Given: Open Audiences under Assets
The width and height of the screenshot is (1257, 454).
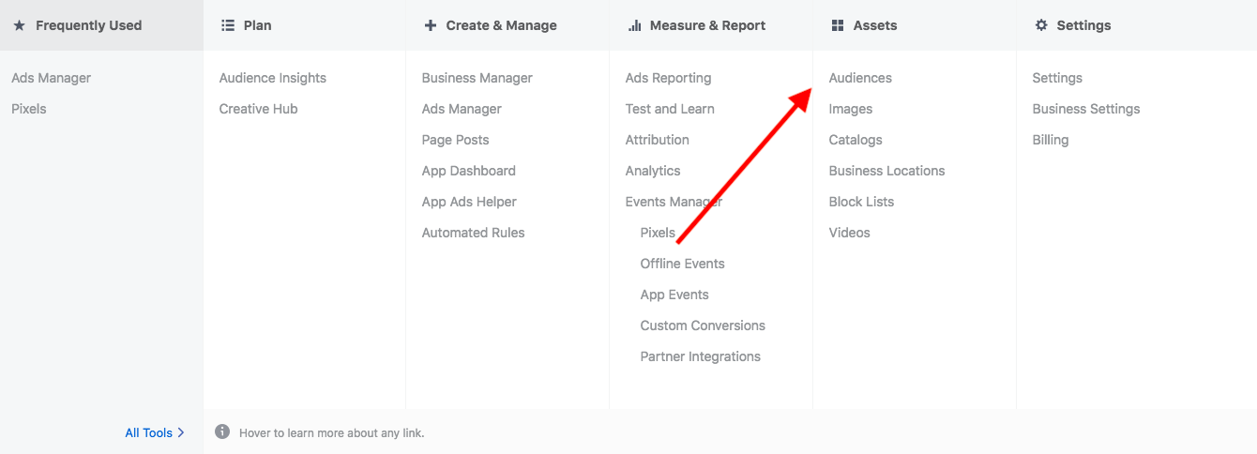Looking at the screenshot, I should click(860, 78).
